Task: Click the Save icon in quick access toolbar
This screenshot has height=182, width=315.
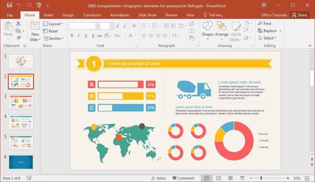Action: tap(9, 5)
